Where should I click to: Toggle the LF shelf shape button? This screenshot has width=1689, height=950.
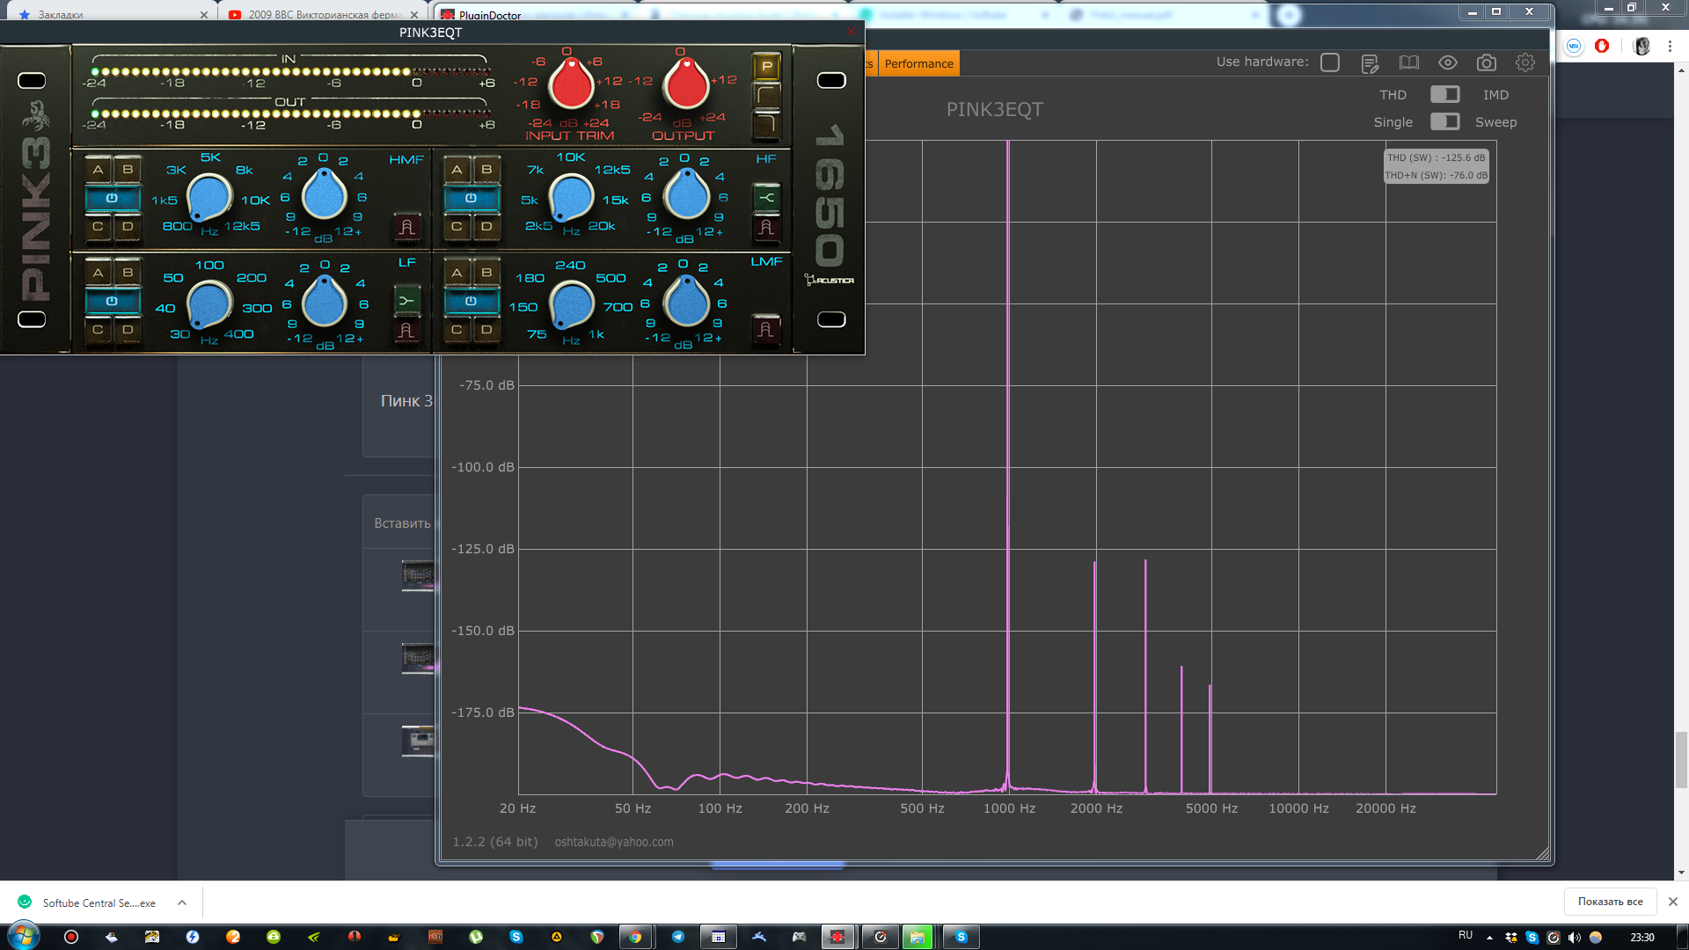pos(406,301)
